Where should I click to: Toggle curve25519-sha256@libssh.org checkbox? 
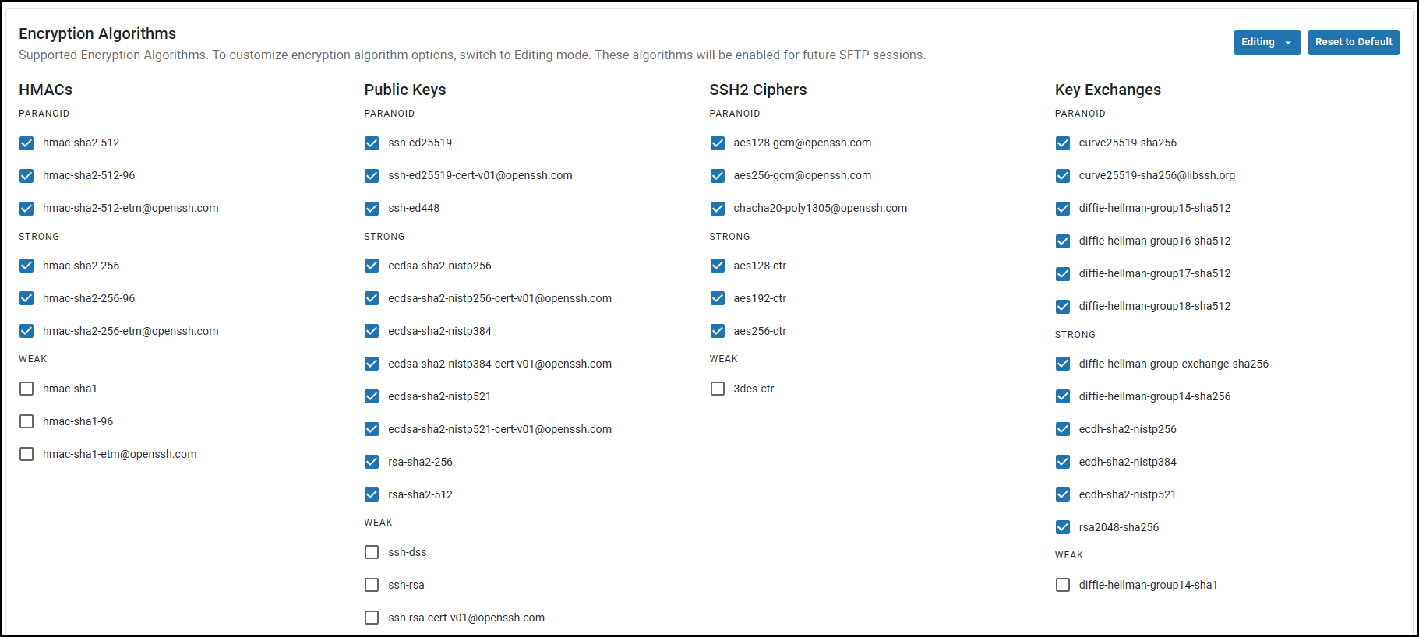1063,176
